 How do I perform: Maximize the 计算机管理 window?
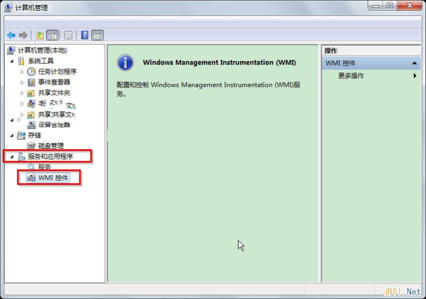390,5
